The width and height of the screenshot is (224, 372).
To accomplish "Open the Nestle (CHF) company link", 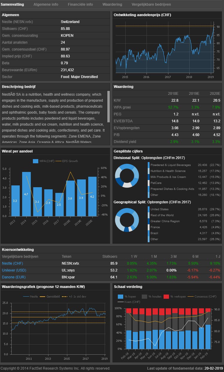I will click(x=12, y=263).
